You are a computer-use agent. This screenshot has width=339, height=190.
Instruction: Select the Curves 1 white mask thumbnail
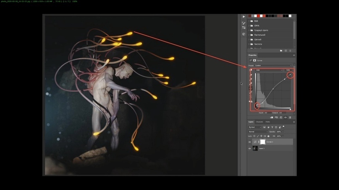coord(263,142)
